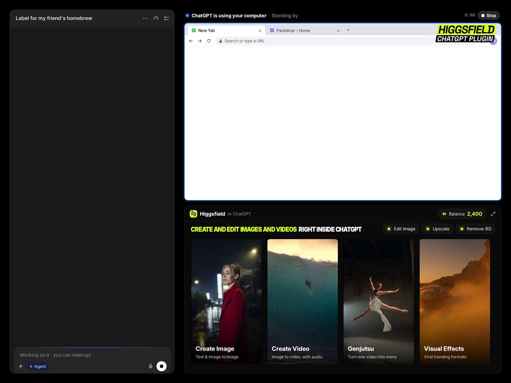This screenshot has height=383, width=511.
Task: Go forward in the browser
Action: (x=200, y=41)
